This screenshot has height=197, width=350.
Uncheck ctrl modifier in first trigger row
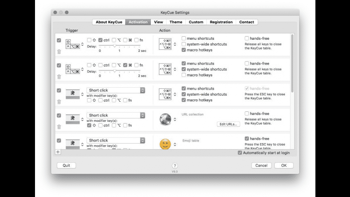tap(101, 40)
